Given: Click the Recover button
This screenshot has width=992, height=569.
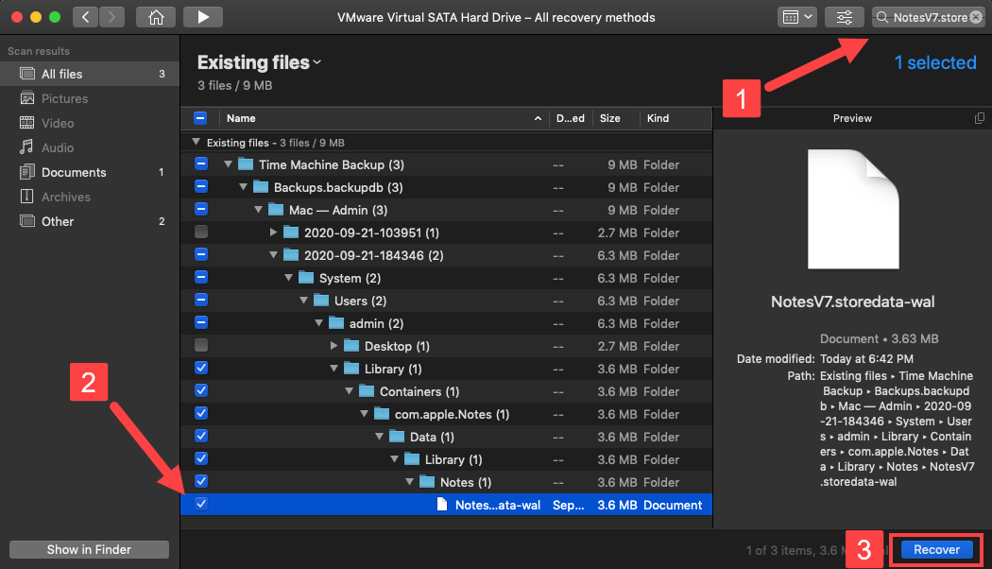Looking at the screenshot, I should point(935,549).
